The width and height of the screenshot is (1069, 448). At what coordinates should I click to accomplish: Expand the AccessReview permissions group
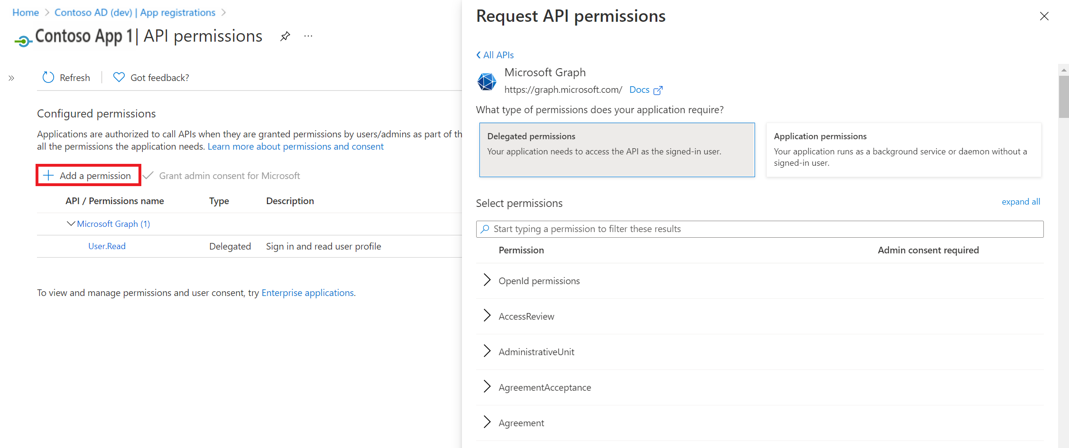(x=487, y=316)
